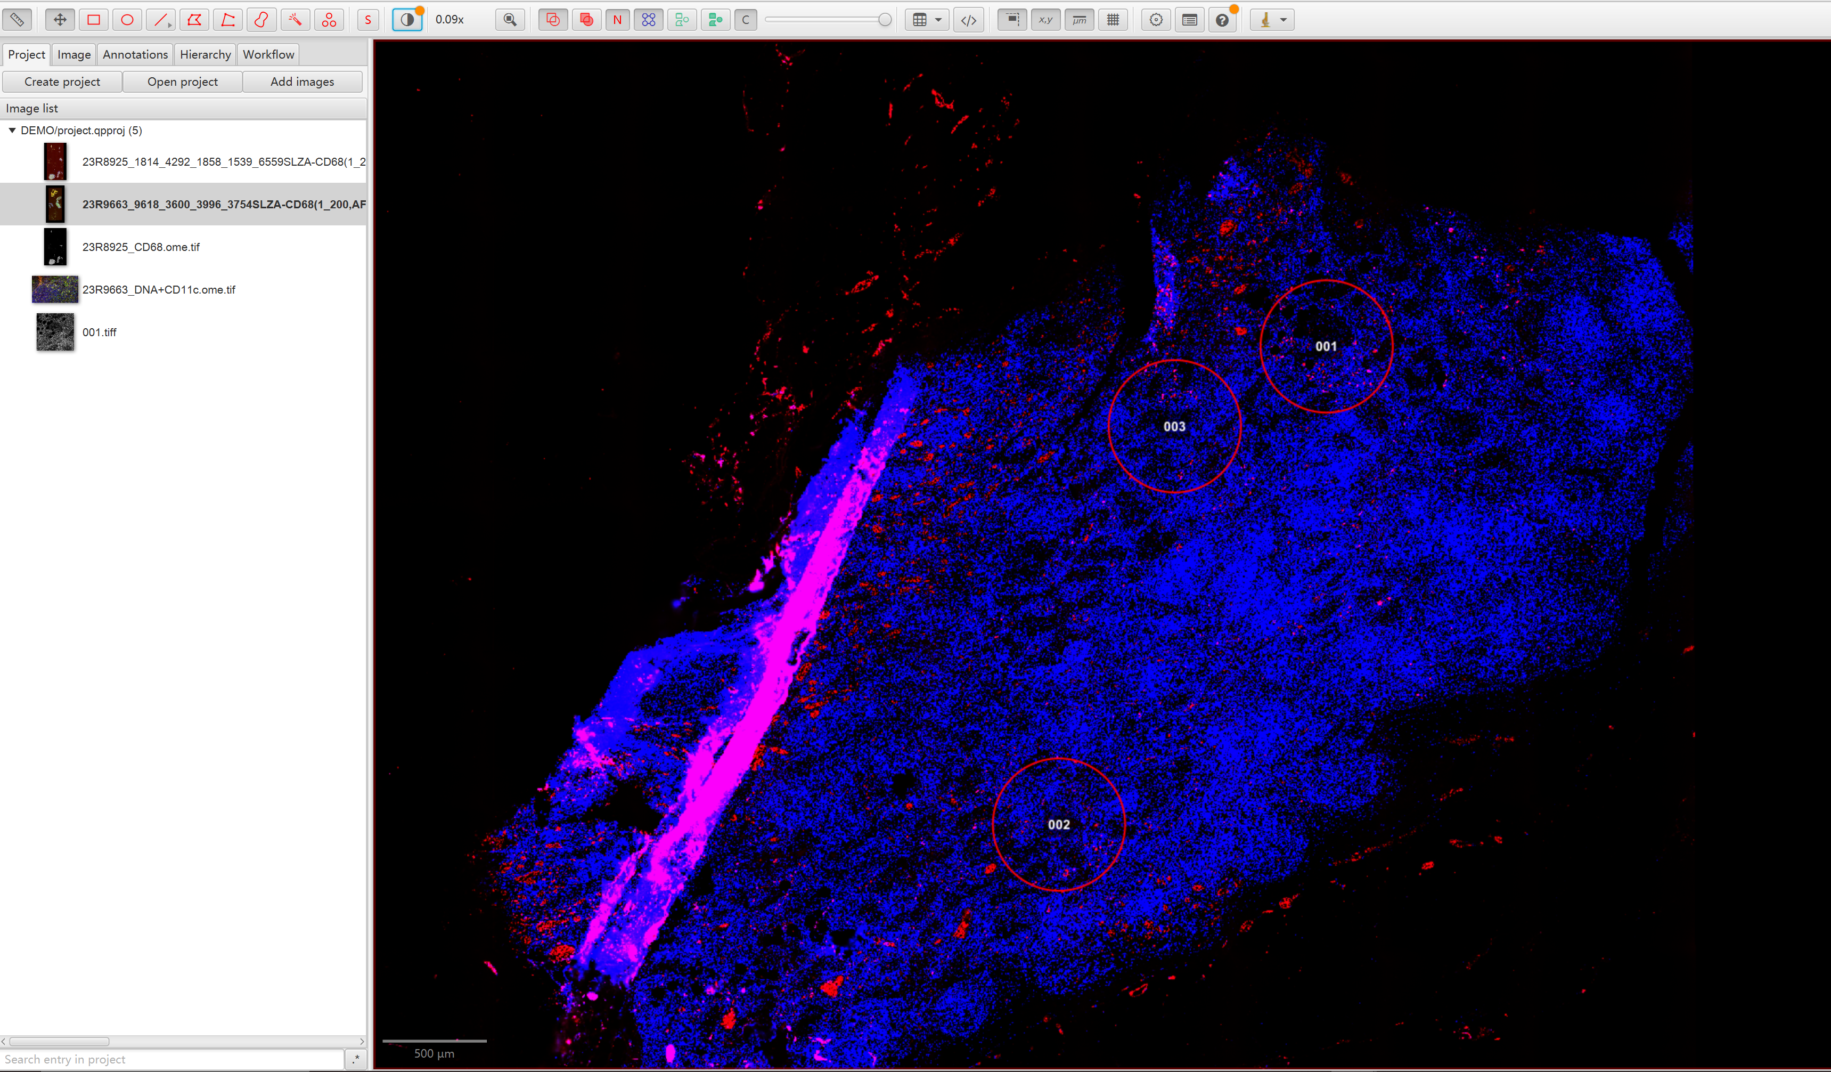Switch to the Workflow tab
Screen dimensions: 1831x1072
click(268, 54)
